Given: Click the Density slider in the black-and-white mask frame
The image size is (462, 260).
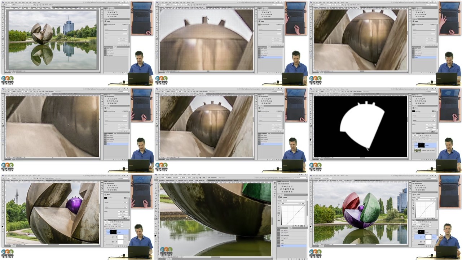Looking at the screenshot, I should click(x=424, y=117).
